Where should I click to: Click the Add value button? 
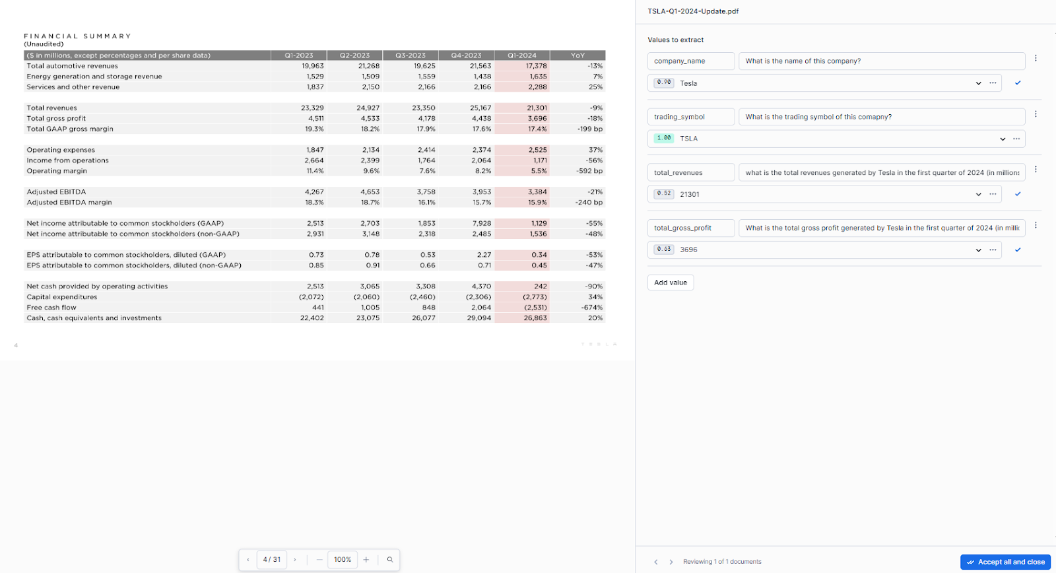pos(671,283)
